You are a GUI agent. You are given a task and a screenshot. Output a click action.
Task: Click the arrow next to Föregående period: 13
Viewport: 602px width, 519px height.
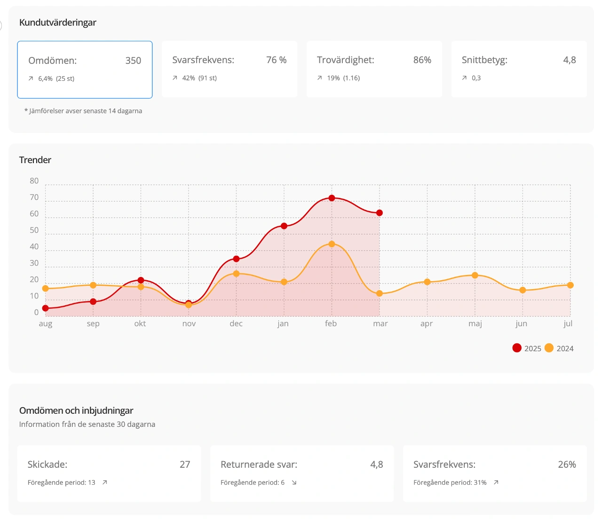tap(105, 482)
